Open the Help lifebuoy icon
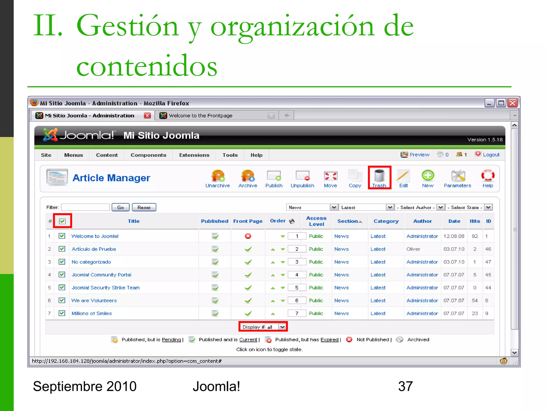 point(488,178)
